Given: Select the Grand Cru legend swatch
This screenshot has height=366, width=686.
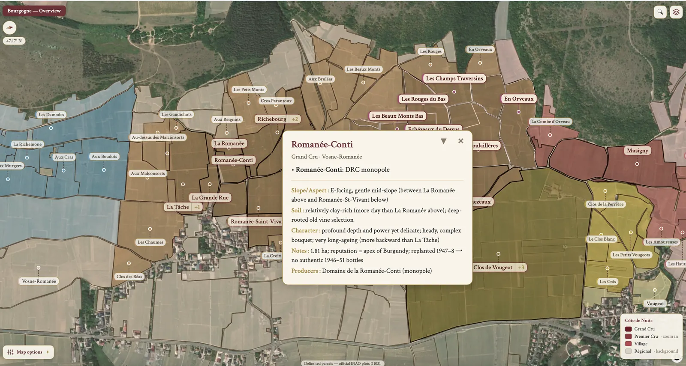Looking at the screenshot, I should click(x=629, y=329).
